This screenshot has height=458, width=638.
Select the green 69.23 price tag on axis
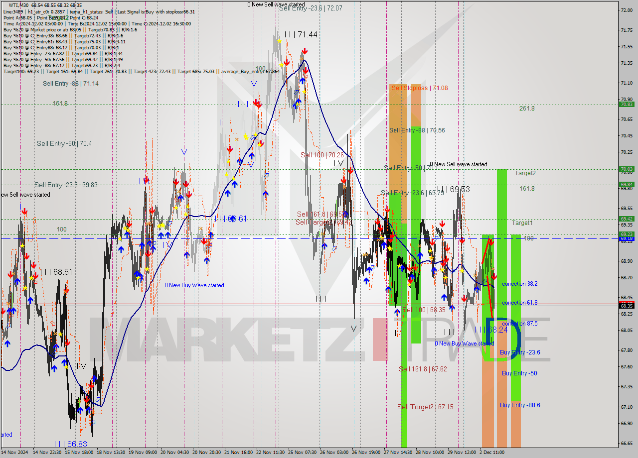(627, 234)
